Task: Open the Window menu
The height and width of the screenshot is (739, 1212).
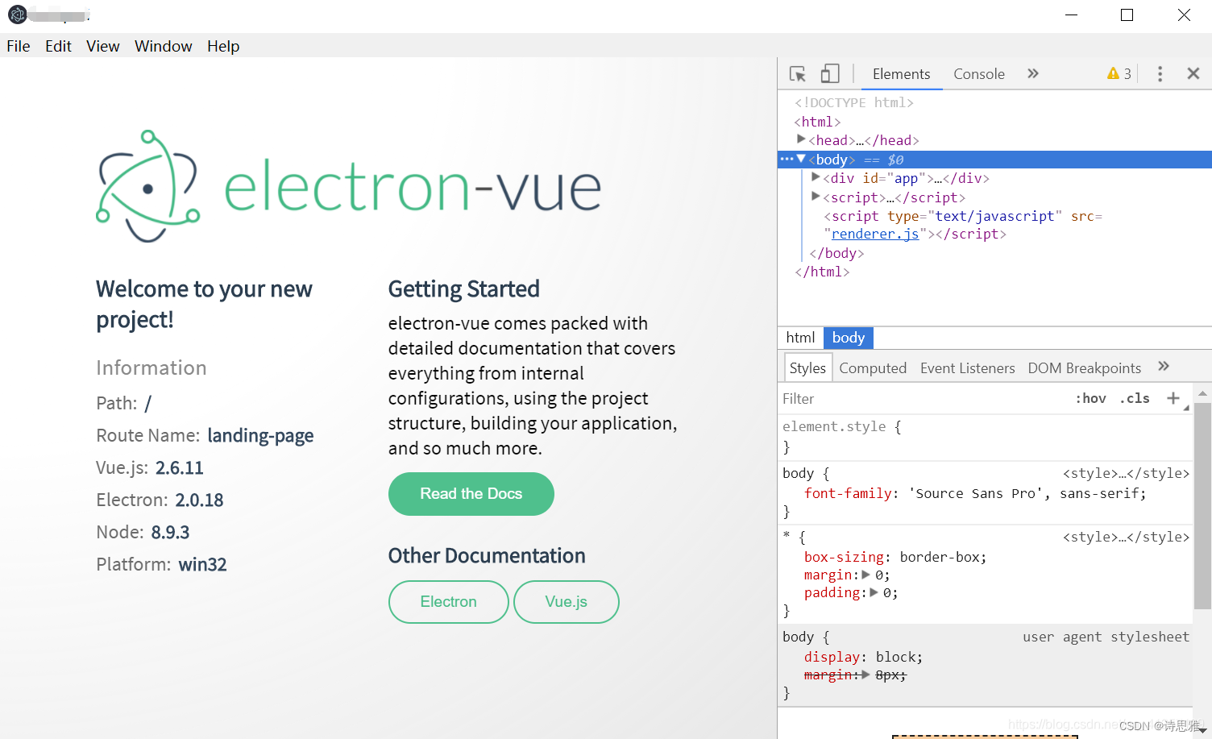Action: click(164, 46)
